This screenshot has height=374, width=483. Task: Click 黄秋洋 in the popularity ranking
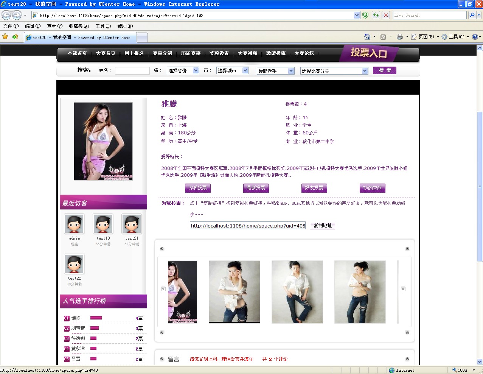(78, 349)
